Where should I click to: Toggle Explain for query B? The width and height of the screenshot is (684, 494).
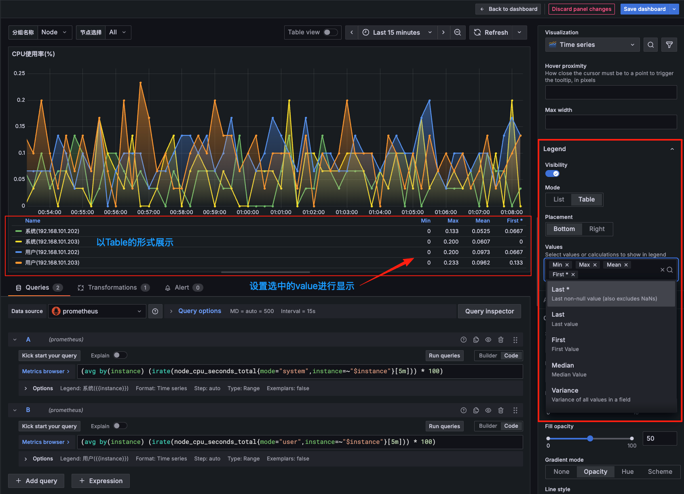pyautogui.click(x=120, y=426)
